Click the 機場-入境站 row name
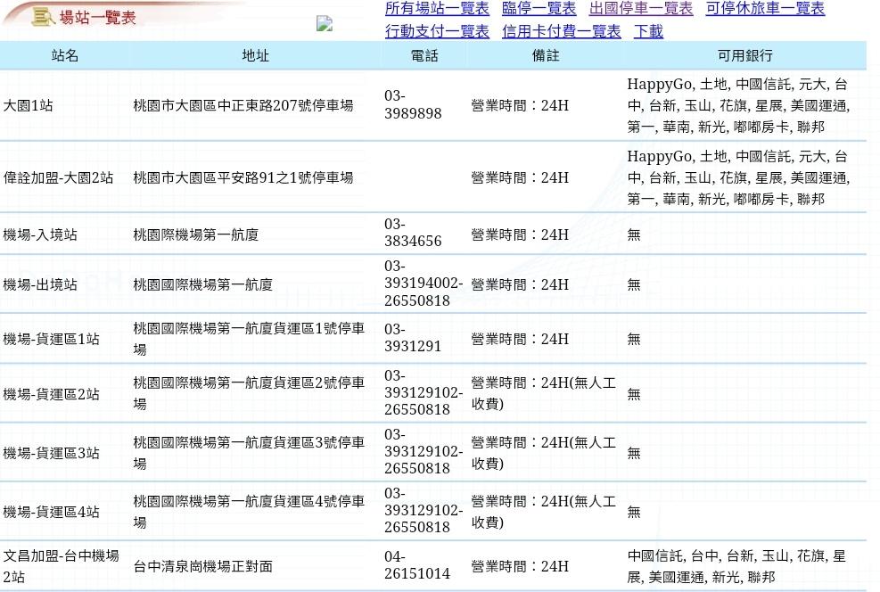880x592 pixels. point(40,234)
